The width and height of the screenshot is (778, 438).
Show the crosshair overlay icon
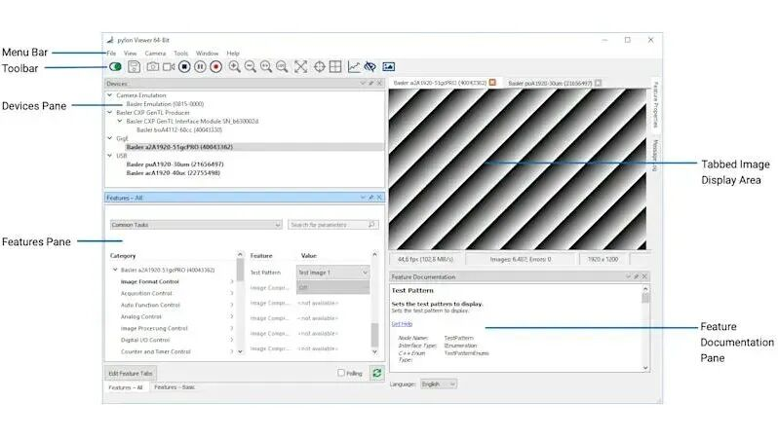(x=320, y=66)
